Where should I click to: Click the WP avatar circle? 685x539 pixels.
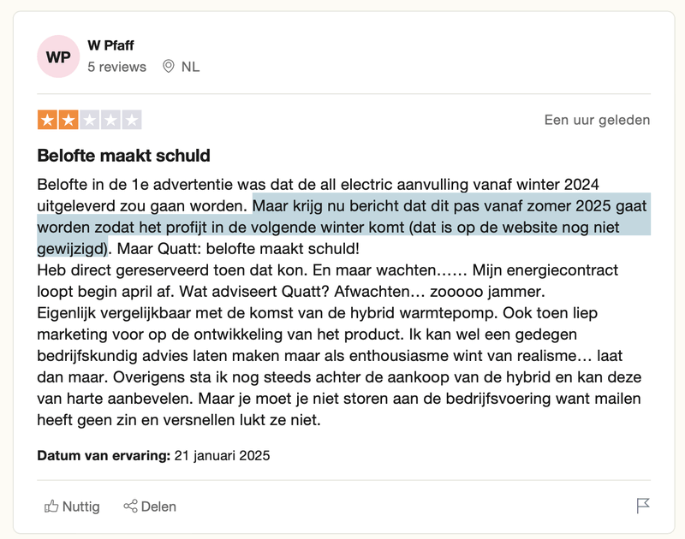click(59, 56)
